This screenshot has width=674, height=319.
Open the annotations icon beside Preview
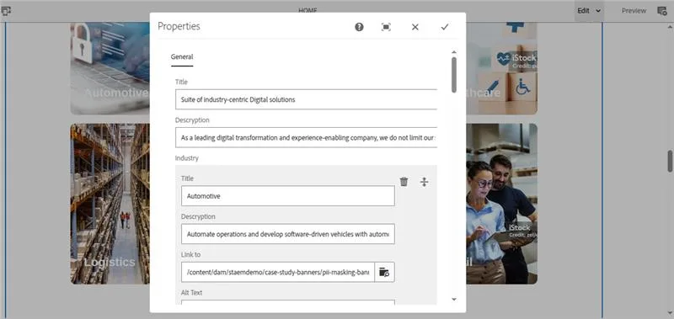click(x=662, y=11)
